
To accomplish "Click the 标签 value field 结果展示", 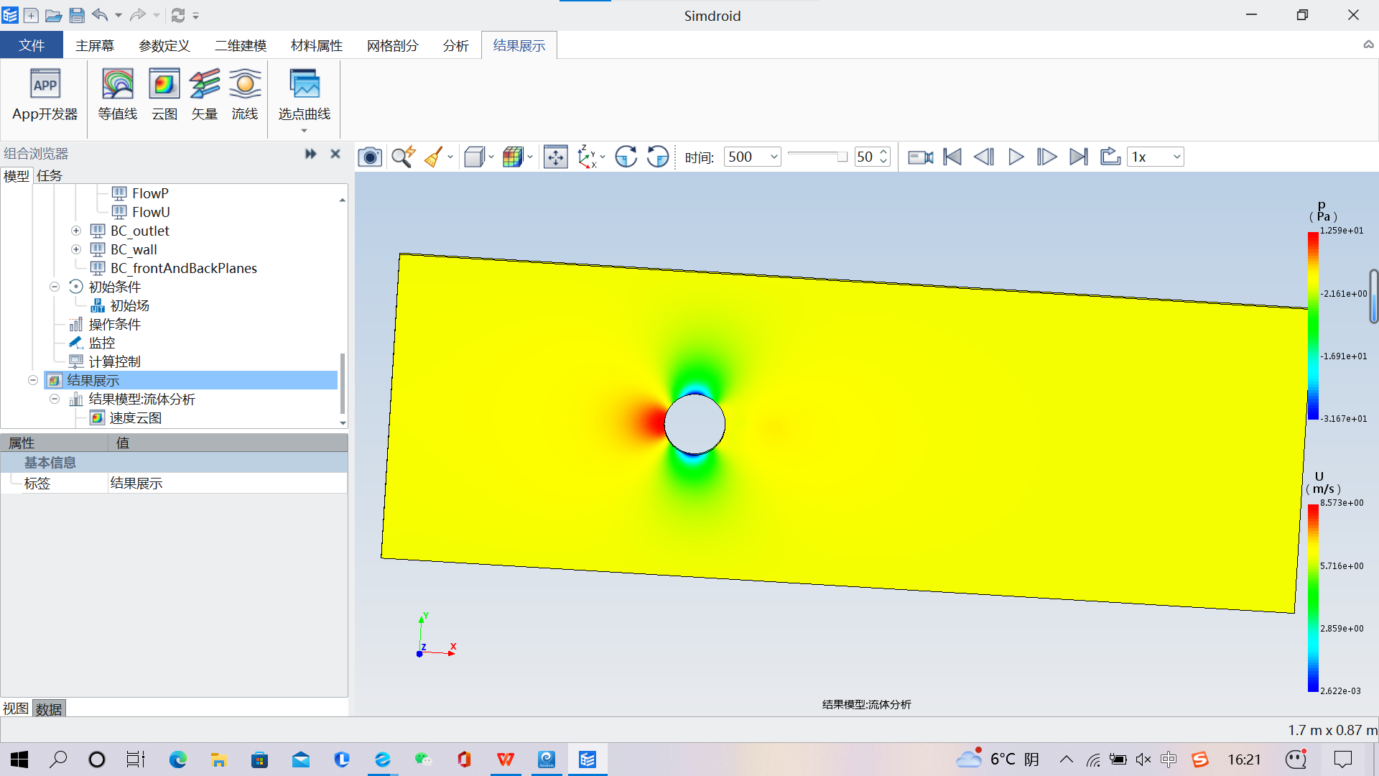I will coord(227,483).
